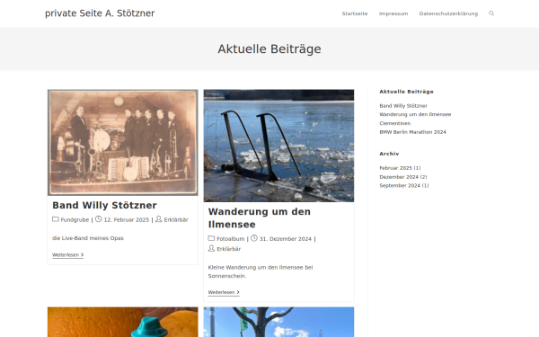539x337 pixels.
Task: Open Impressum in navigation menu
Action: point(393,13)
